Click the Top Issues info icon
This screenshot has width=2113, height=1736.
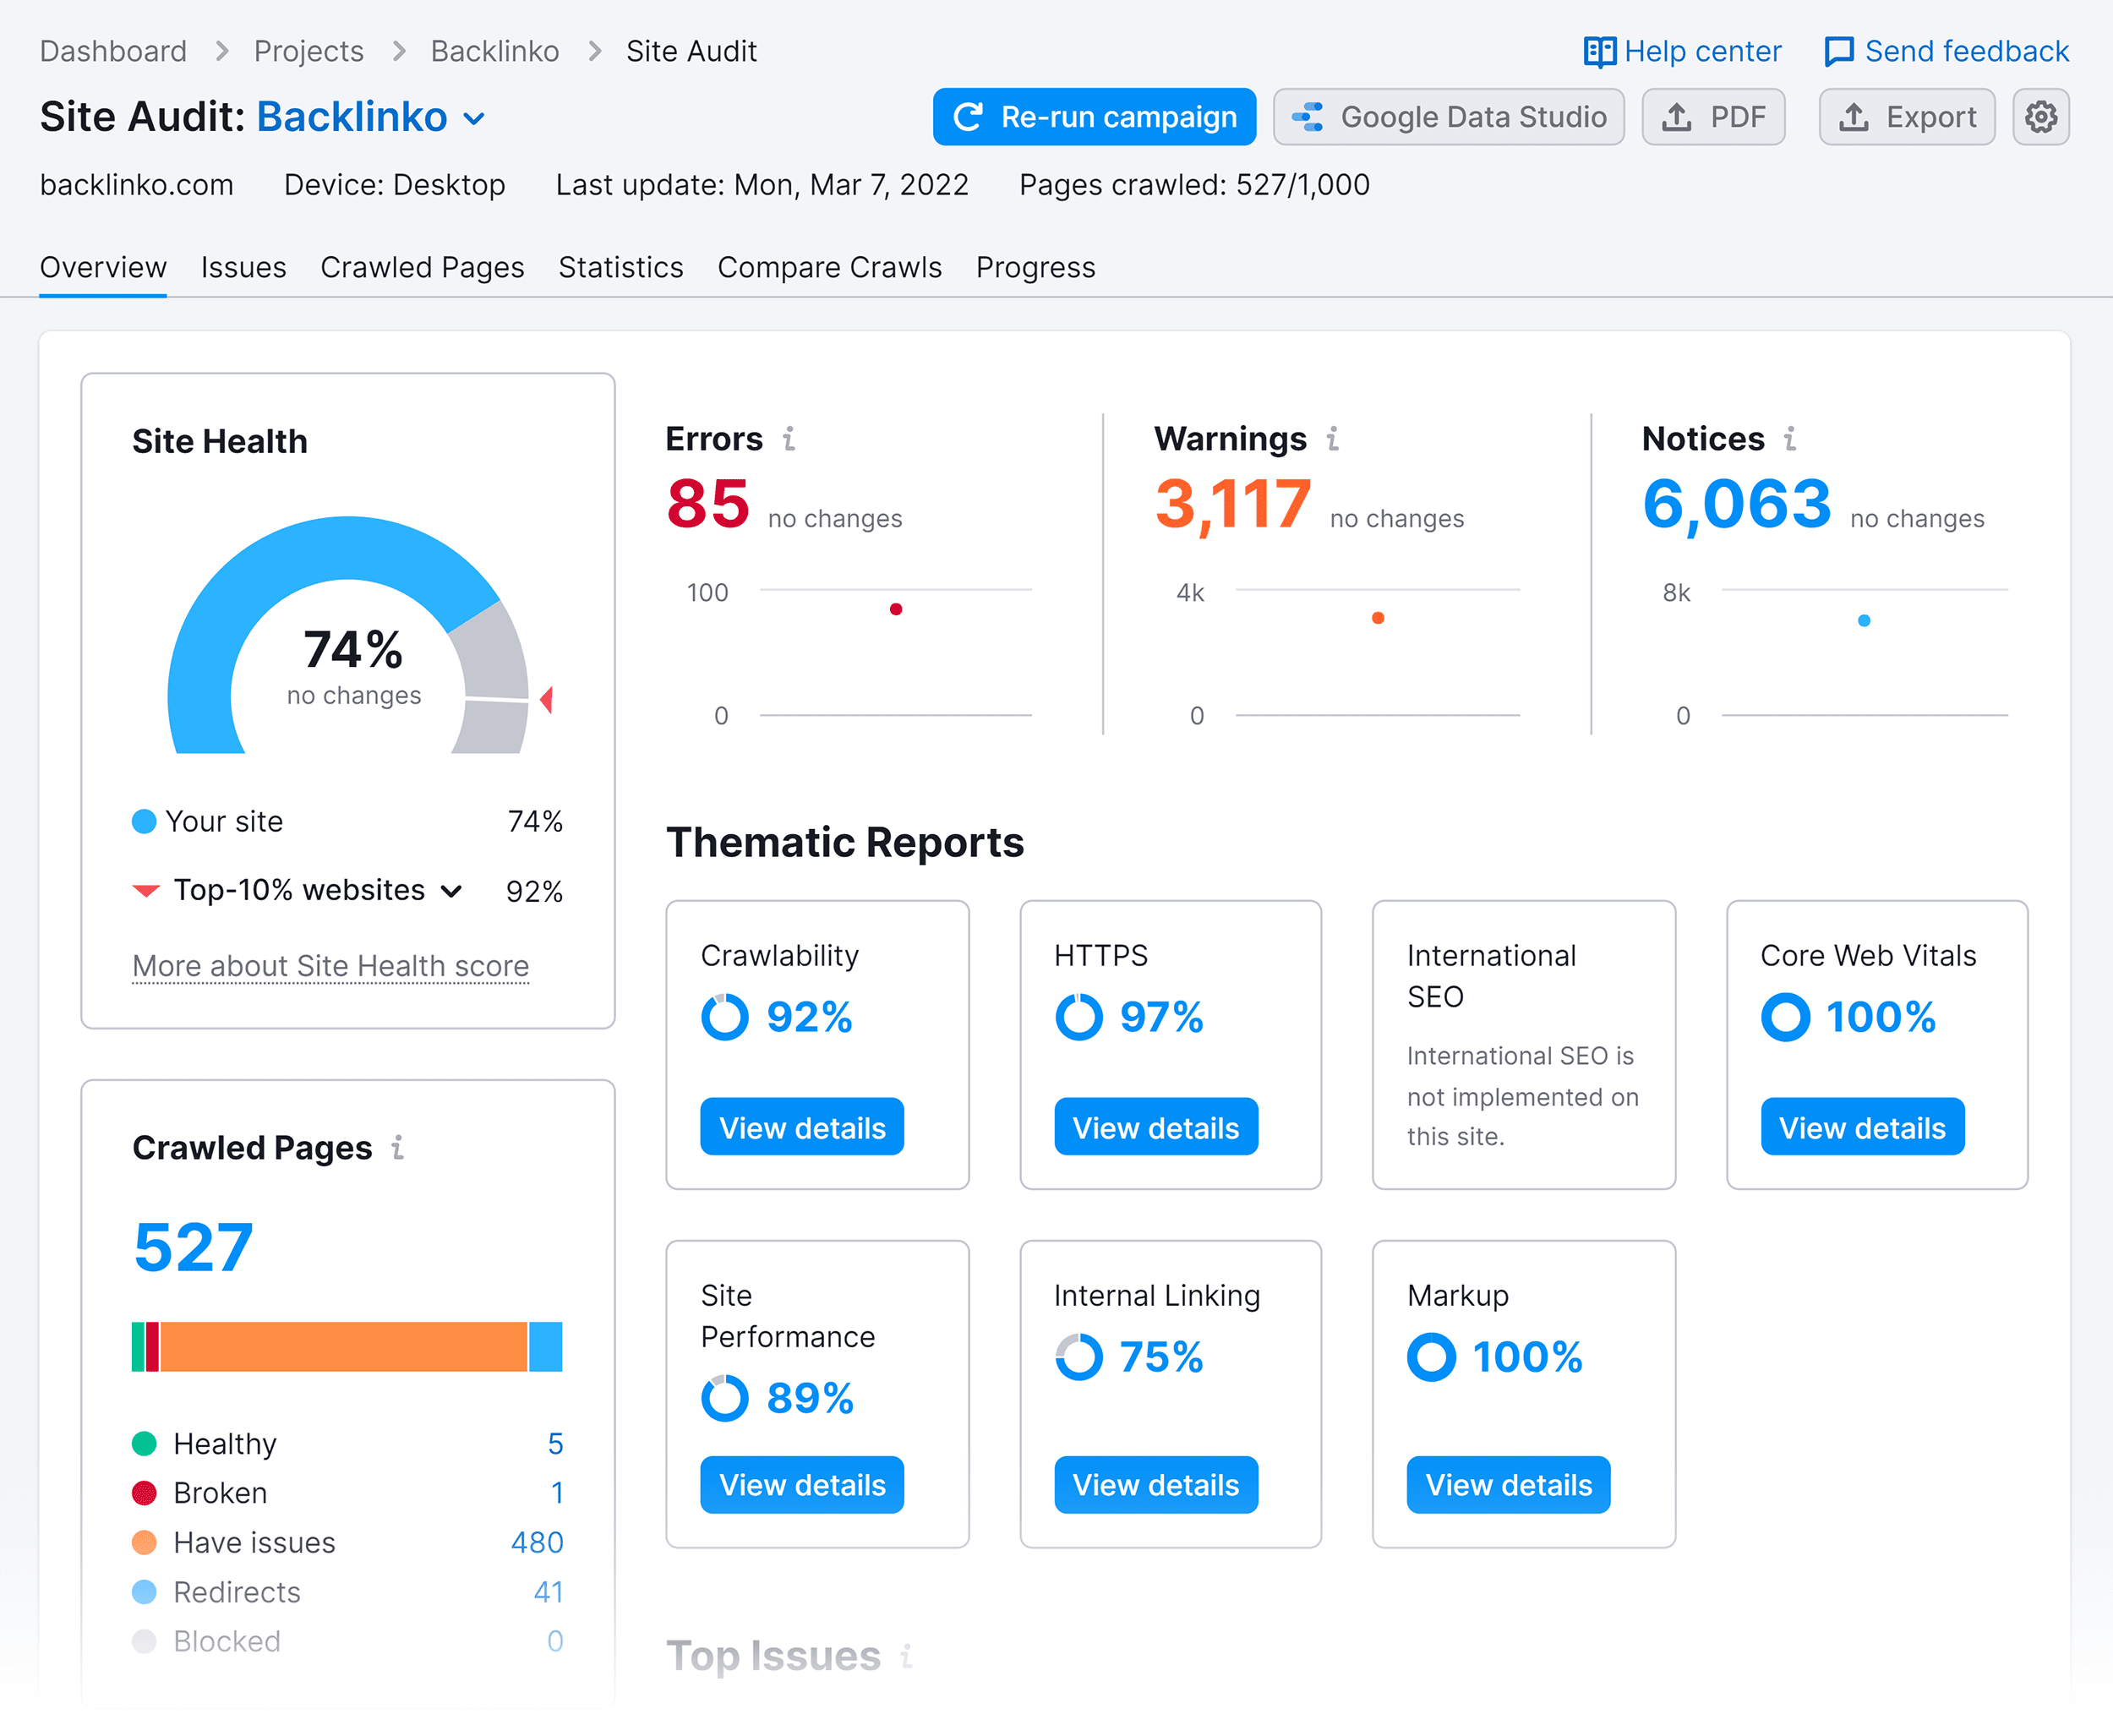[906, 1656]
